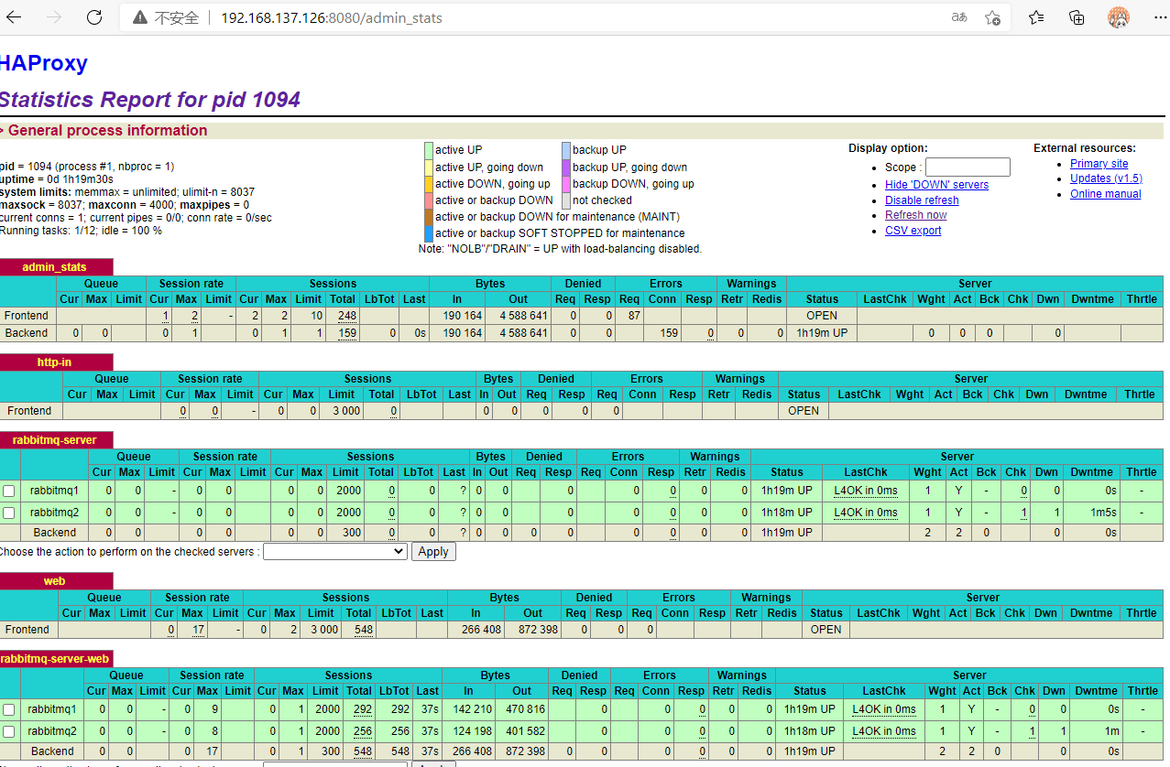Click Statistics Report for pid 1094 heading
This screenshot has height=767, width=1170.
coord(150,100)
